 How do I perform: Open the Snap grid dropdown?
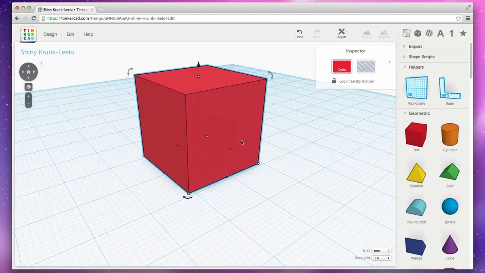[x=381, y=258]
